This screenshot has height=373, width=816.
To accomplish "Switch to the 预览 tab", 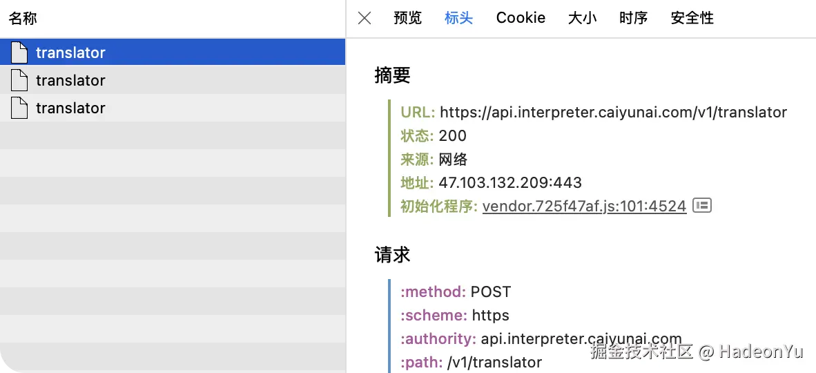I will coord(407,18).
